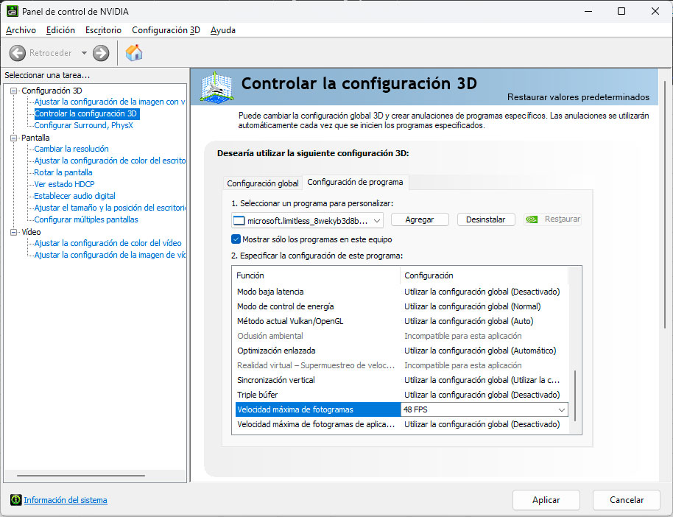Go to the Home page icon
Screen dimensions: 673x517
134,53
